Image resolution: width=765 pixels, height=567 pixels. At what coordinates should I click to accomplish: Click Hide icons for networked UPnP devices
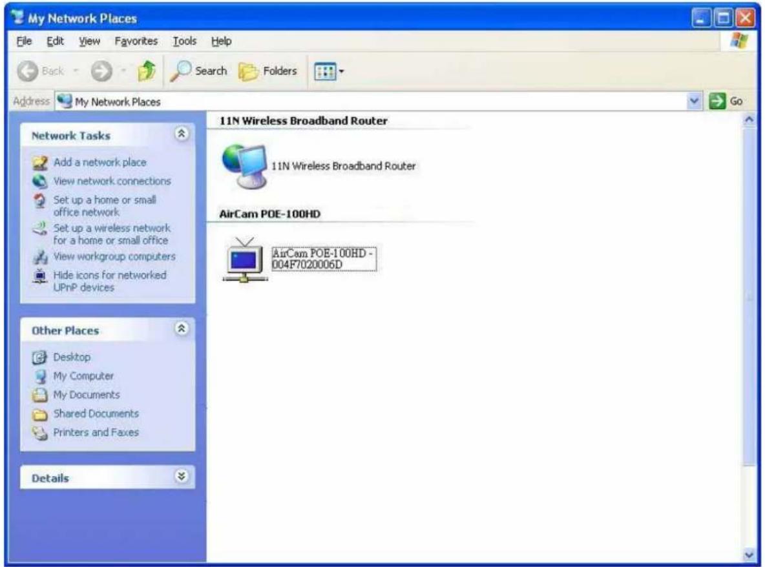tap(110, 282)
